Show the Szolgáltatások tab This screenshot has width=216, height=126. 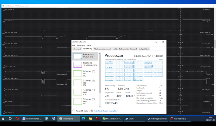point(144,49)
